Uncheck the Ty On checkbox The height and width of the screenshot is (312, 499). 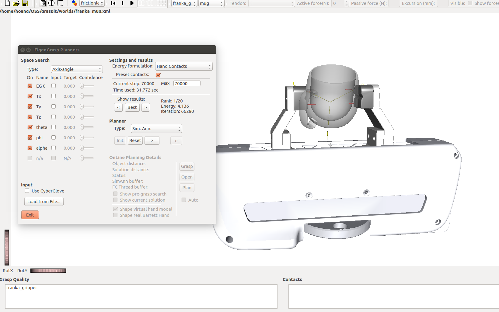30,106
